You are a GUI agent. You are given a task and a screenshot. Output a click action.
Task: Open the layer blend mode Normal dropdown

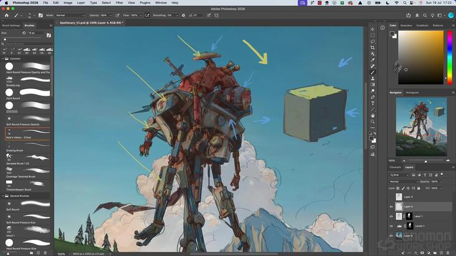(404, 181)
